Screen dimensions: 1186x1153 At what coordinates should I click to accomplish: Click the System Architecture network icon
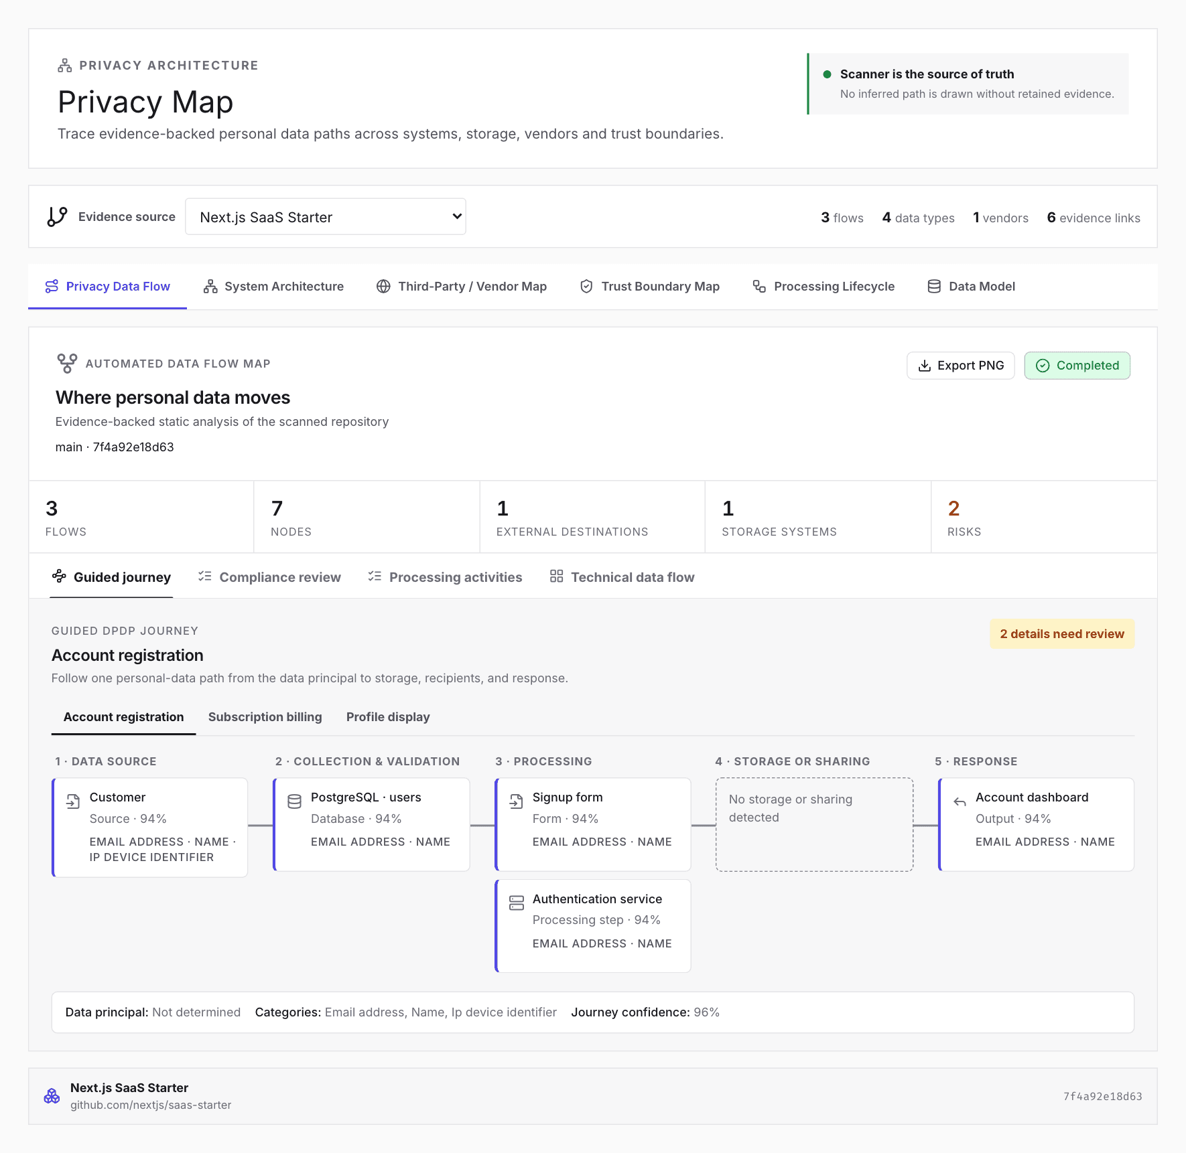pos(210,287)
